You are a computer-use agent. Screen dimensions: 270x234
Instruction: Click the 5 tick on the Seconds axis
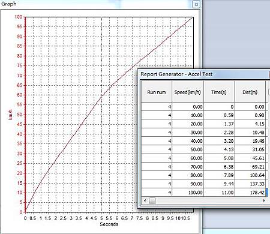pyautogui.click(x=101, y=218)
